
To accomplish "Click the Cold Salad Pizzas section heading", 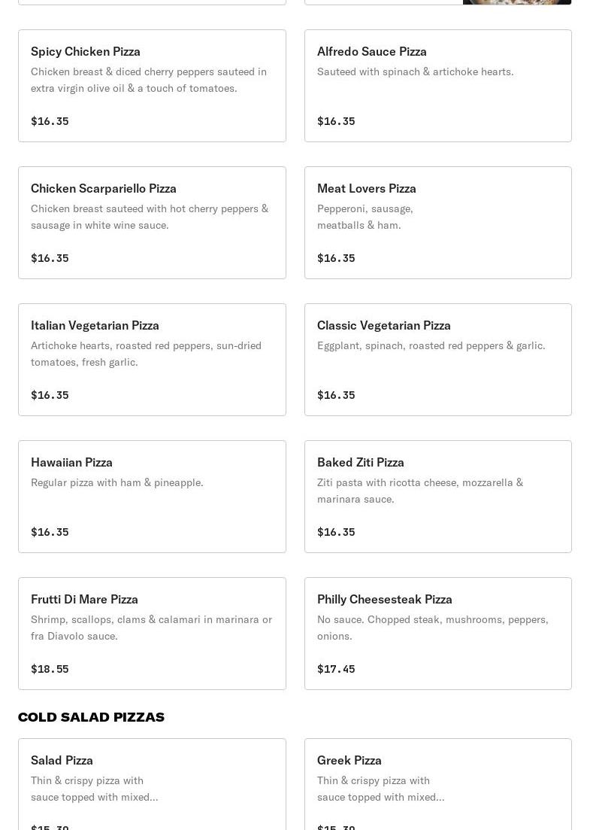I will (91, 717).
